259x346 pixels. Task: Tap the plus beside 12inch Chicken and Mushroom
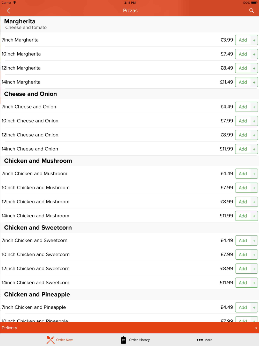coord(254,202)
